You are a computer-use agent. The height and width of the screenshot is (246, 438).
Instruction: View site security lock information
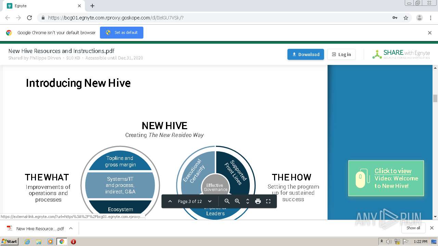(43, 18)
